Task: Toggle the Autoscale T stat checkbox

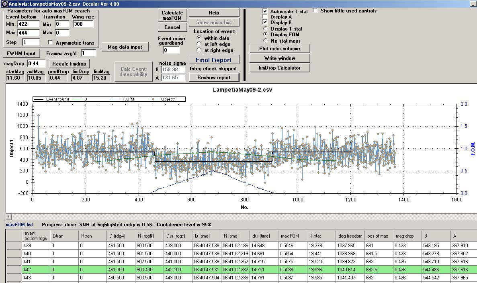Action: (x=265, y=11)
